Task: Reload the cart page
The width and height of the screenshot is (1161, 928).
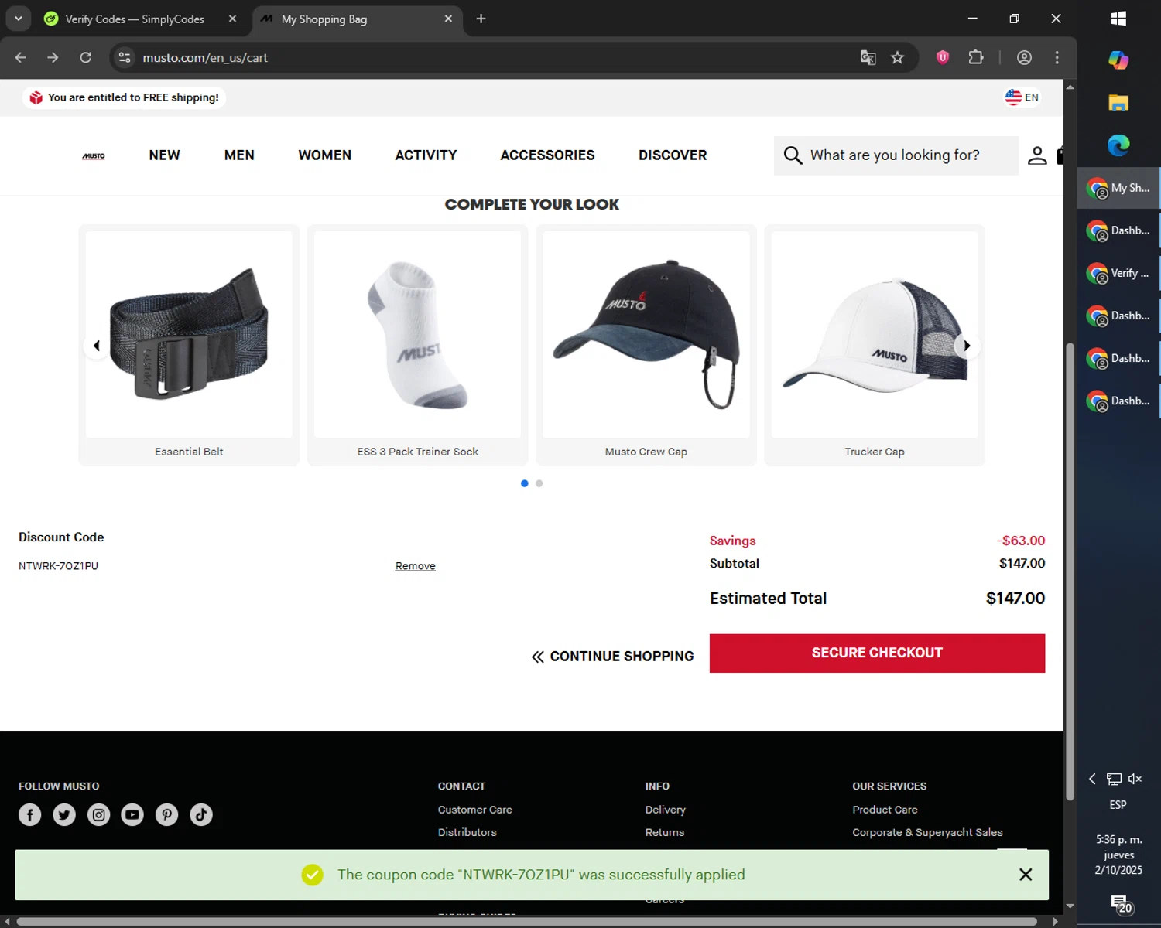Action: [86, 57]
